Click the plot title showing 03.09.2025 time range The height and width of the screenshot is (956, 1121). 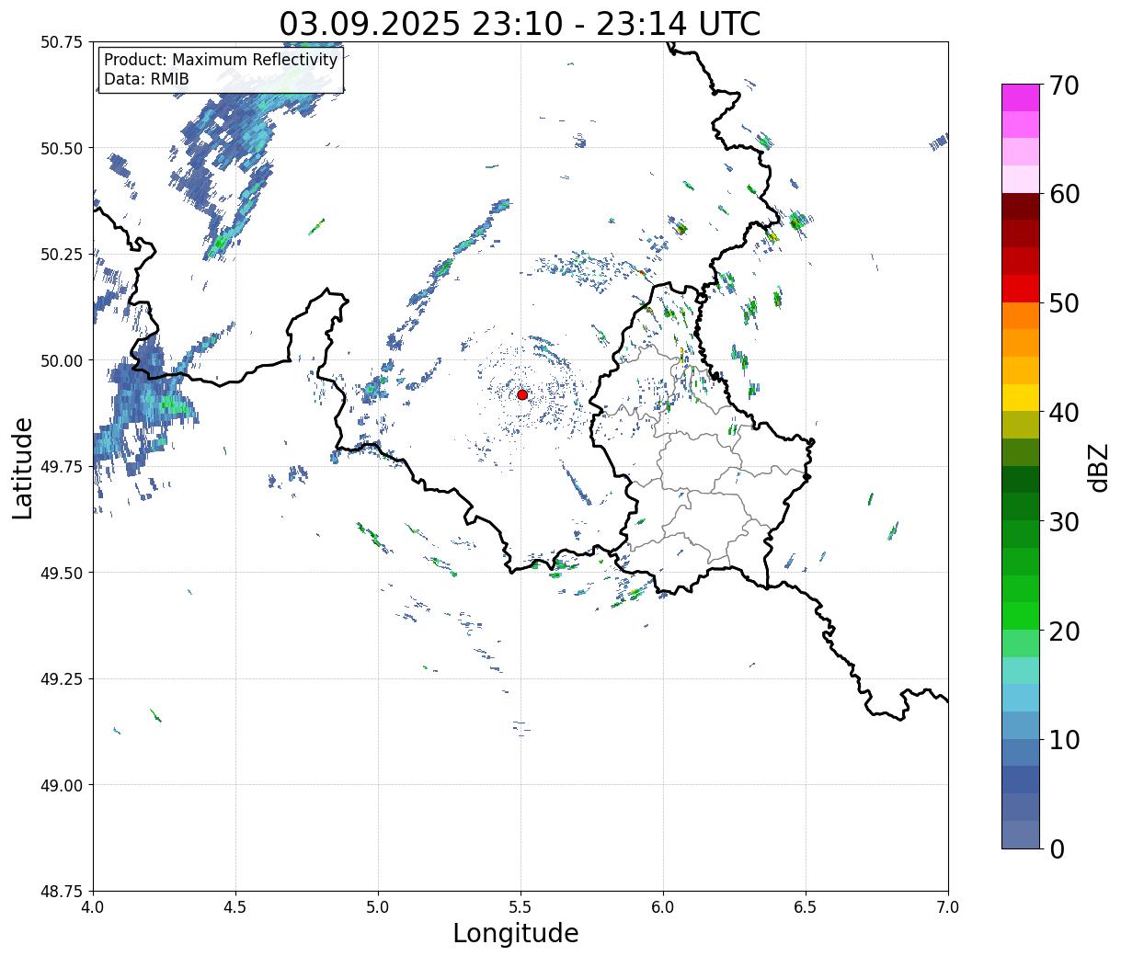[x=520, y=23]
